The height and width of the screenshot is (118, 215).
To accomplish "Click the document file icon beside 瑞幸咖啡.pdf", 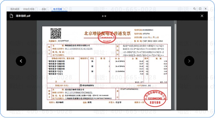I will 11,16.
